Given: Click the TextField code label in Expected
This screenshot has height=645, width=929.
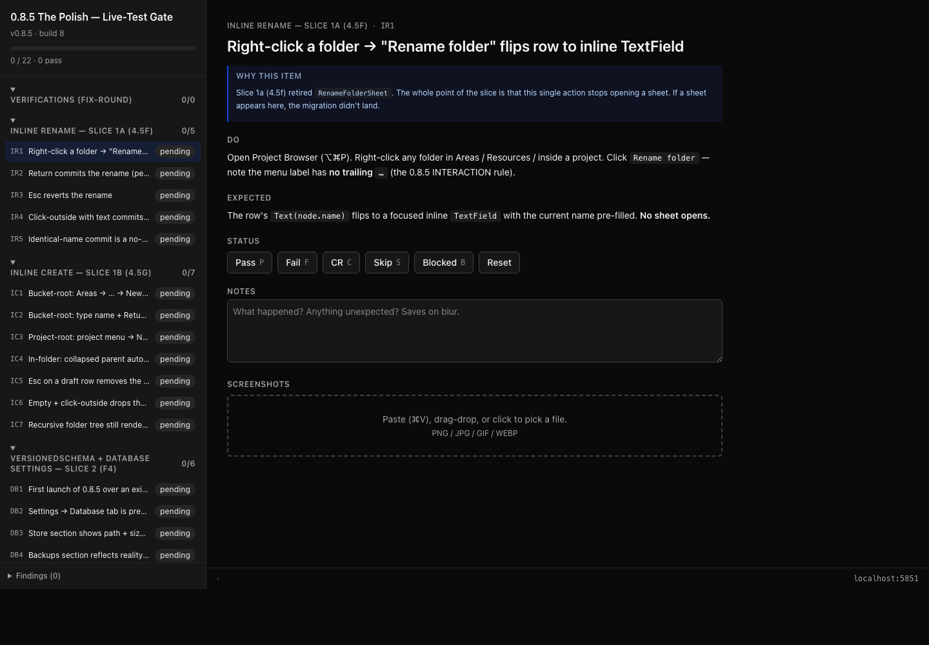Looking at the screenshot, I should coord(475,216).
